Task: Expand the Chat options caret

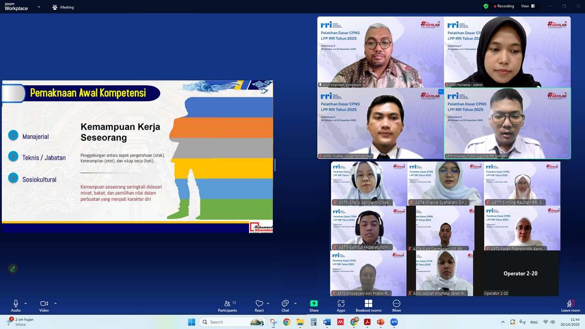Action: click(295, 303)
